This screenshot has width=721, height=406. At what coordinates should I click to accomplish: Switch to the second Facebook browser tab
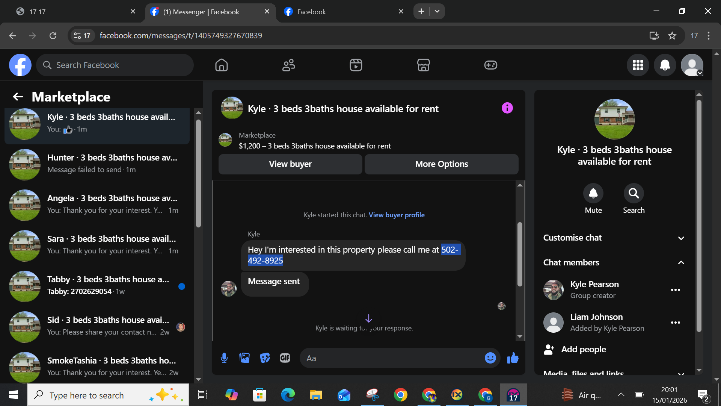(x=311, y=12)
